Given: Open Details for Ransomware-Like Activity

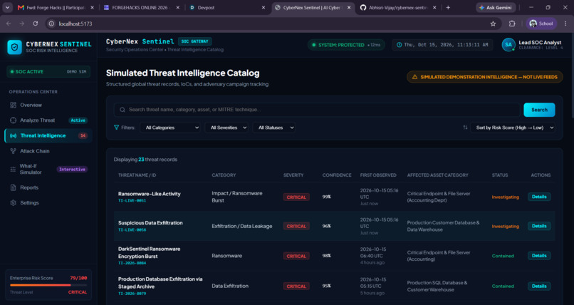Looking at the screenshot, I should pos(539,197).
